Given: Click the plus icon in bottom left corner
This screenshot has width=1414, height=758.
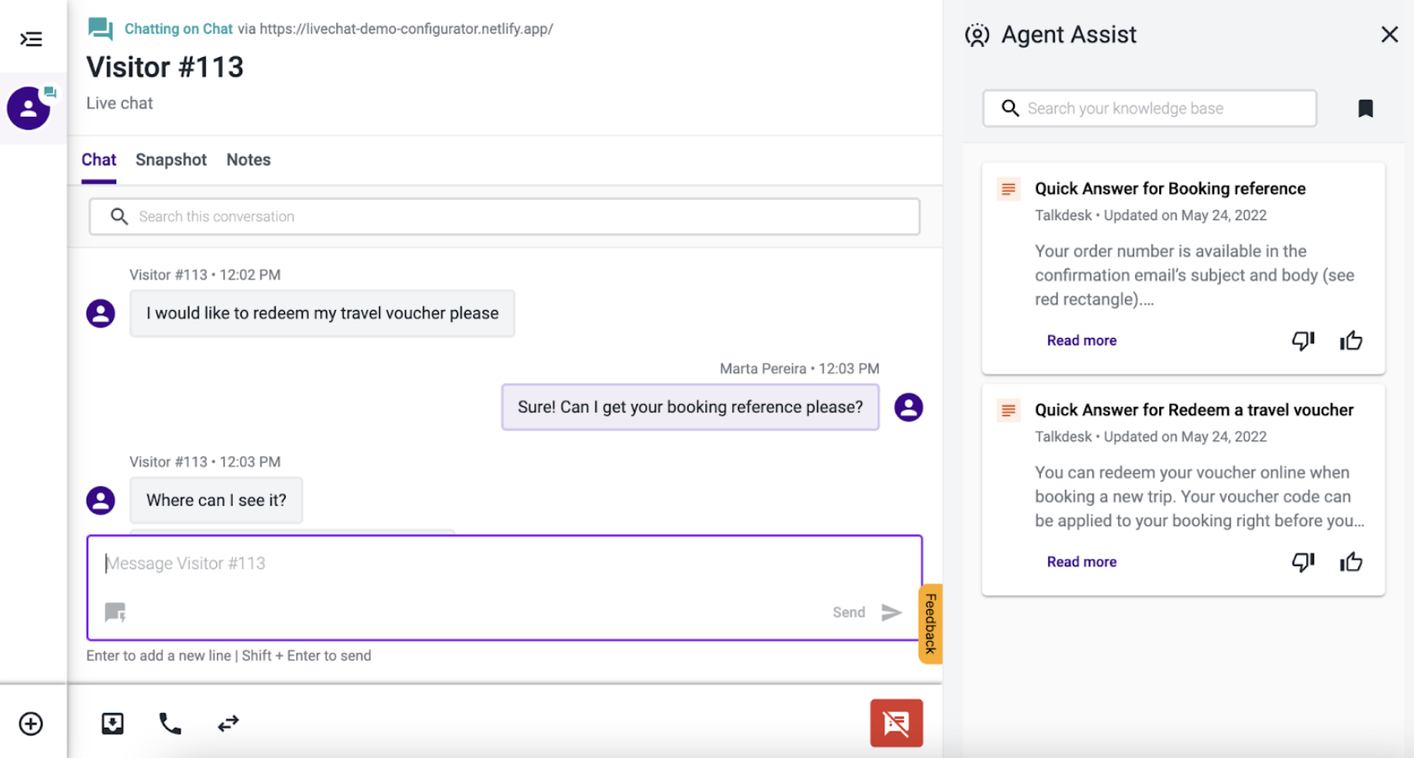Looking at the screenshot, I should (32, 723).
